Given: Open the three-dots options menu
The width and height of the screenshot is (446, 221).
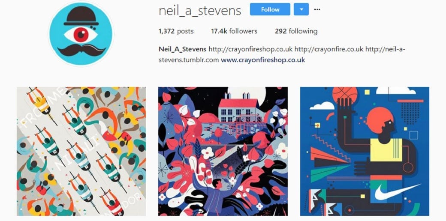Looking at the screenshot, I should click(x=317, y=9).
